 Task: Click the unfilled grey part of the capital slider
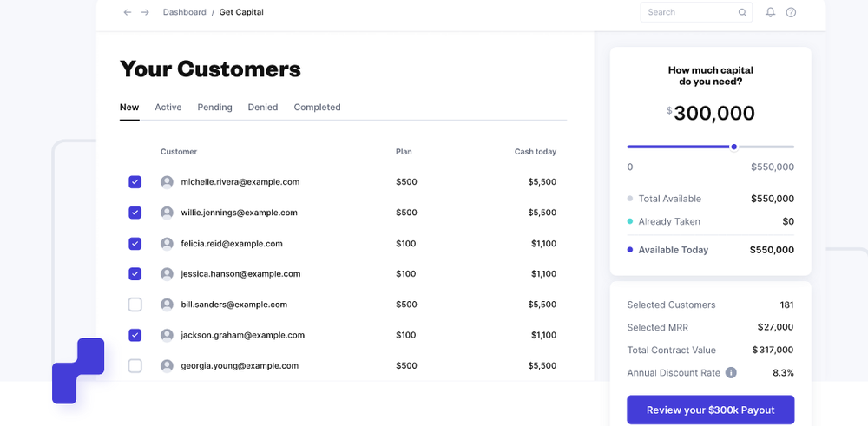(766, 147)
